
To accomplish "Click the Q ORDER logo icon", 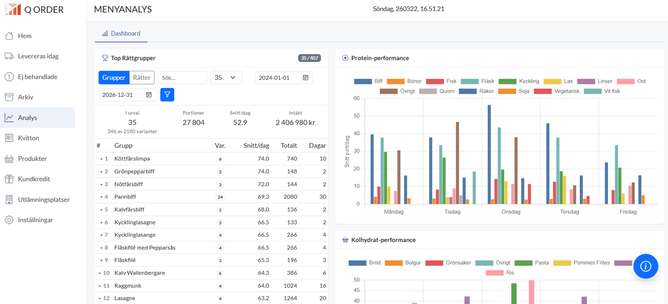I will (x=13, y=9).
